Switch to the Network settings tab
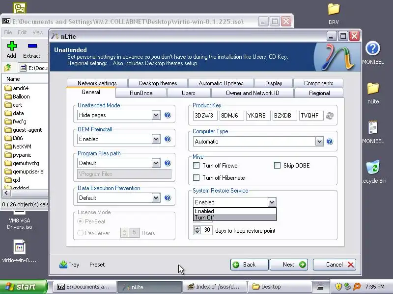393x294 pixels. pyautogui.click(x=97, y=83)
